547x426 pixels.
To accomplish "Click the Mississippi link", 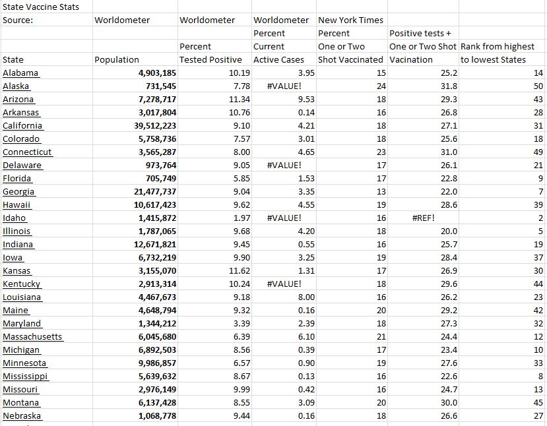I will (x=26, y=377).
